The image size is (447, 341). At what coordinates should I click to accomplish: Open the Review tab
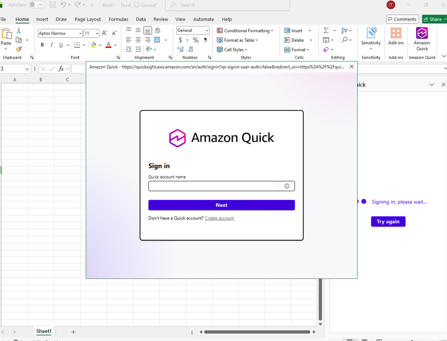click(x=161, y=19)
